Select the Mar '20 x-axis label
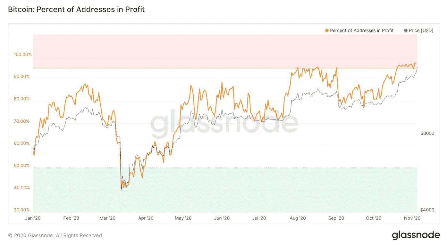 tap(107, 218)
